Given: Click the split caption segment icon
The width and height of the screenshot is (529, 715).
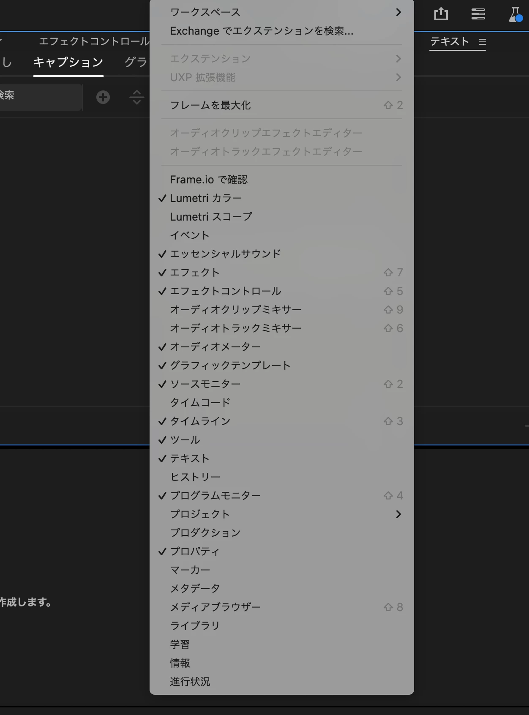Looking at the screenshot, I should (137, 97).
